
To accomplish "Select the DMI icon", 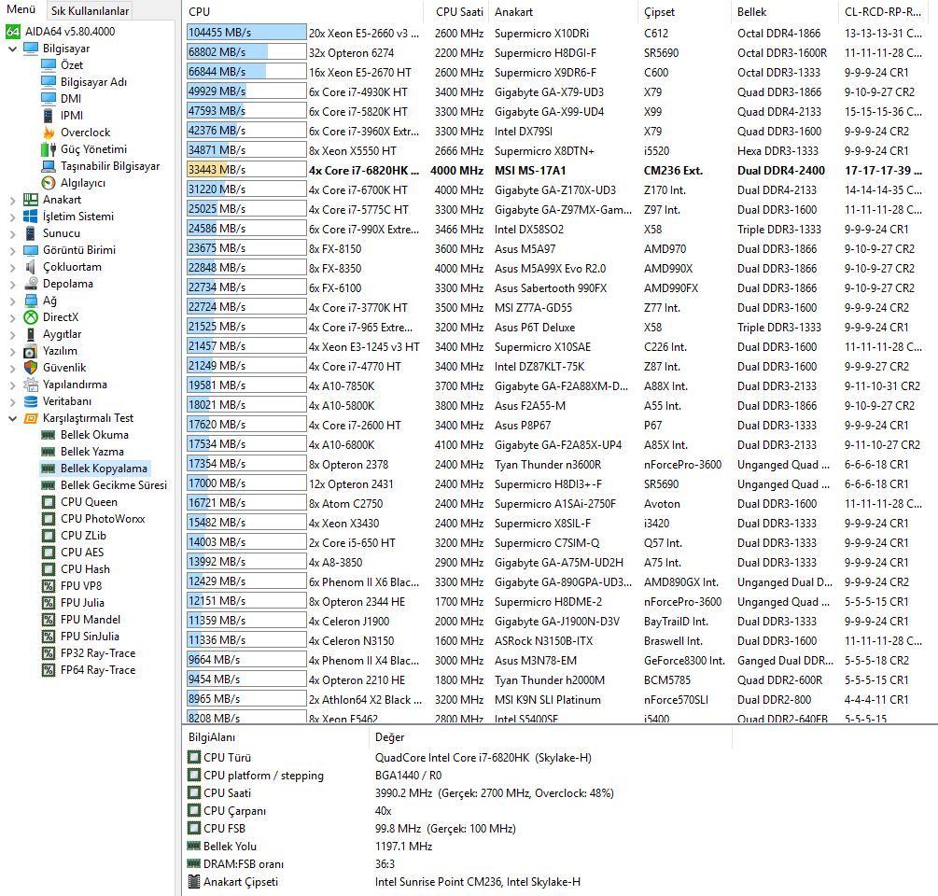I will [x=49, y=98].
